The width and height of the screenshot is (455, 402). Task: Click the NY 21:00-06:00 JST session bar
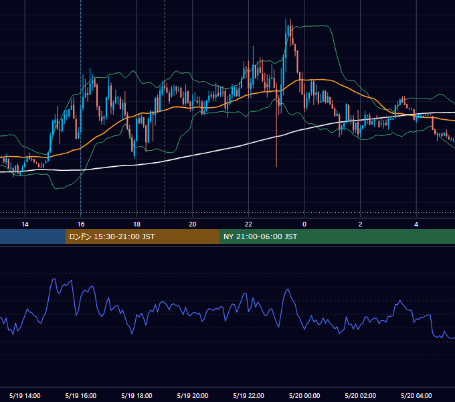click(337, 237)
